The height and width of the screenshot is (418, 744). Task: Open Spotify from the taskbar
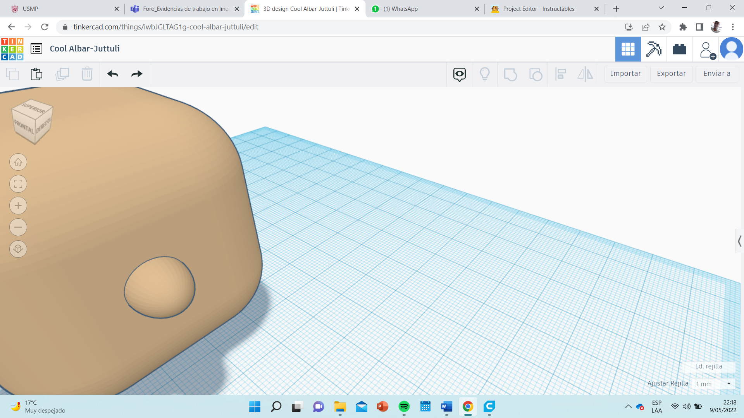404,407
